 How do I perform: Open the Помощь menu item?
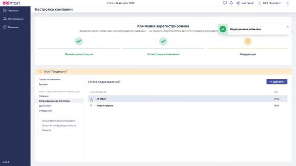coord(13,27)
